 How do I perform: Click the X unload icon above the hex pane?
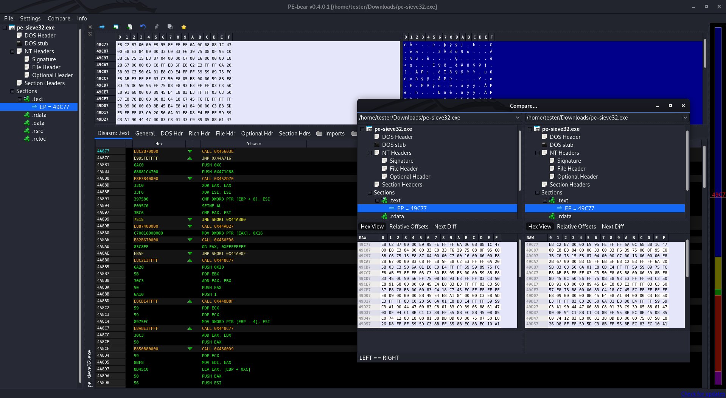90,27
